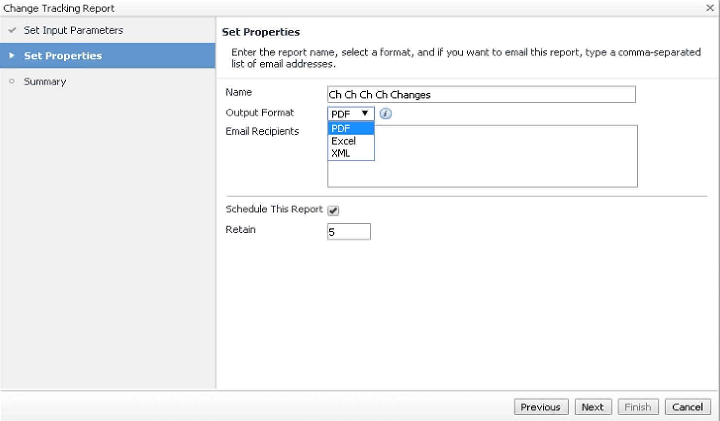The image size is (720, 421).
Task: Jump to the Summary step
Action: [x=45, y=81]
